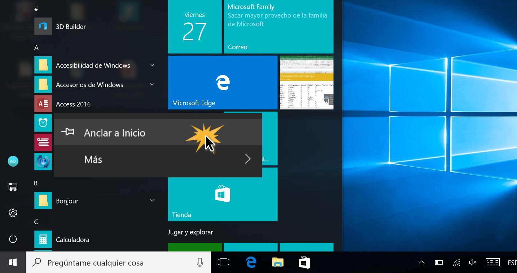Expand Accesibilidad de Windows chevron
This screenshot has height=273, width=517.
coord(152,65)
